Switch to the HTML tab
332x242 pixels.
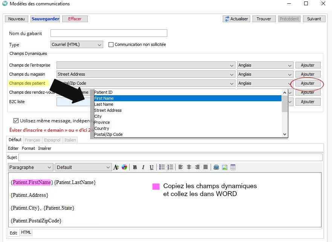[26, 233]
